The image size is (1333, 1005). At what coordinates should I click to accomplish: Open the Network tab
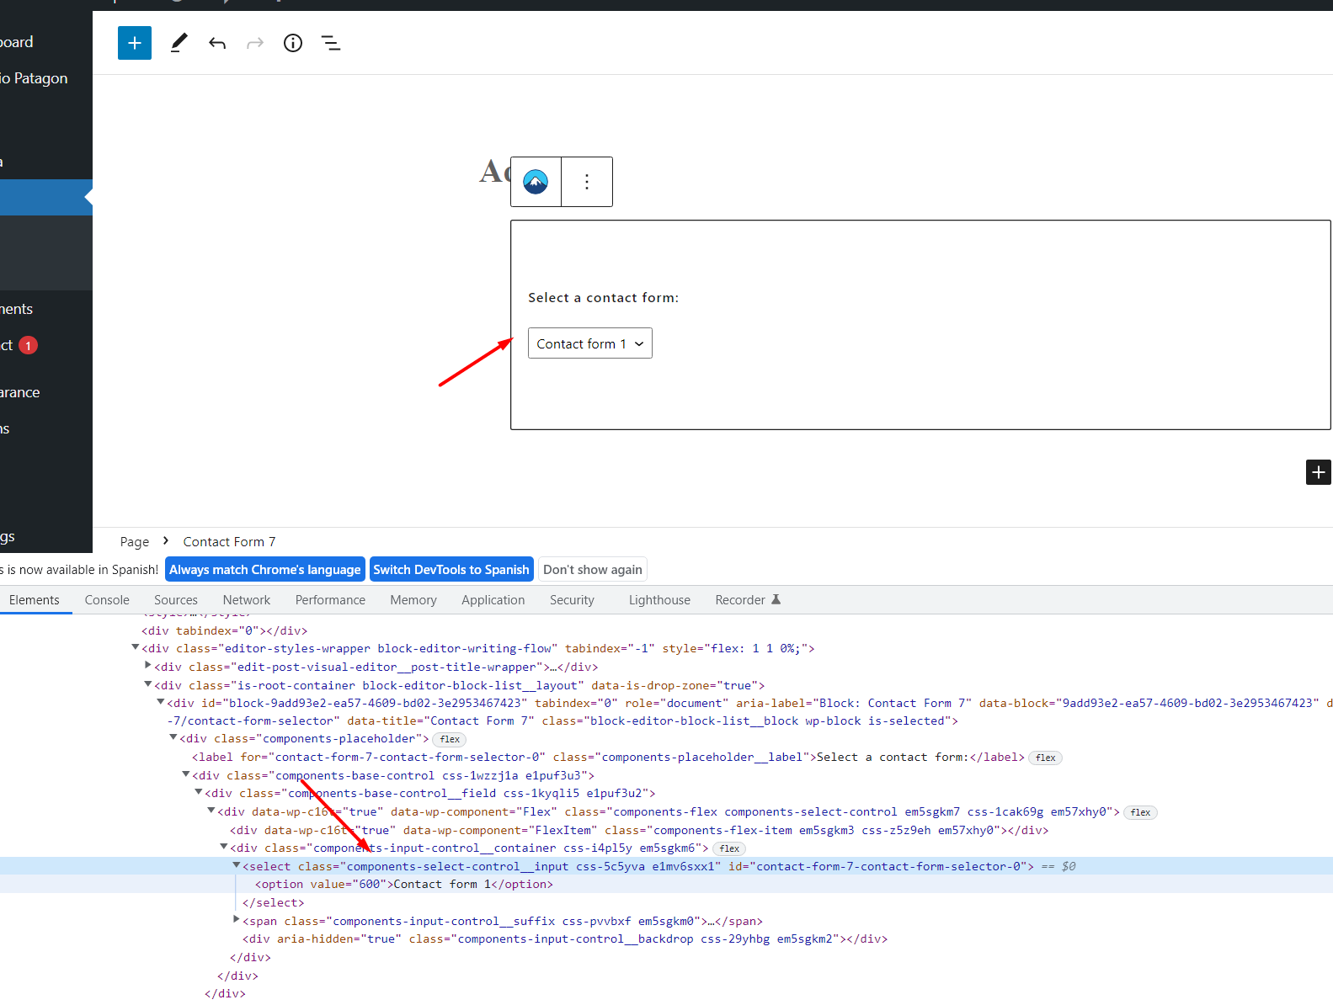(247, 600)
